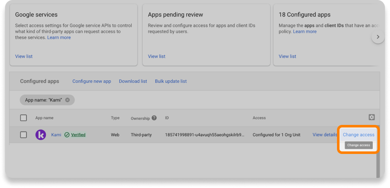Open View list under Apps pending review
Image resolution: width=390 pixels, height=188 pixels.
click(x=157, y=56)
